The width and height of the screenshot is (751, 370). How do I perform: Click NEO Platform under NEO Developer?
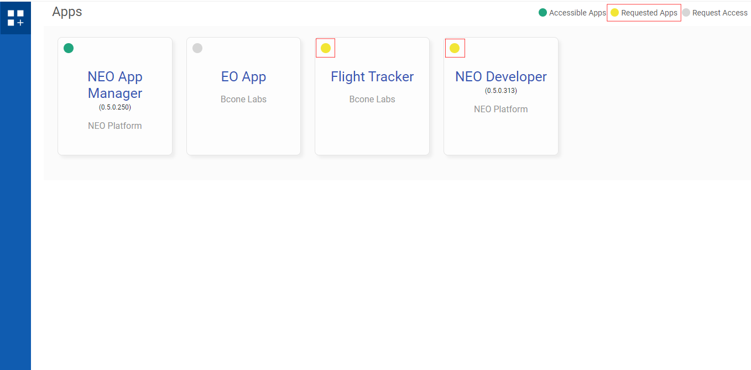(x=501, y=110)
